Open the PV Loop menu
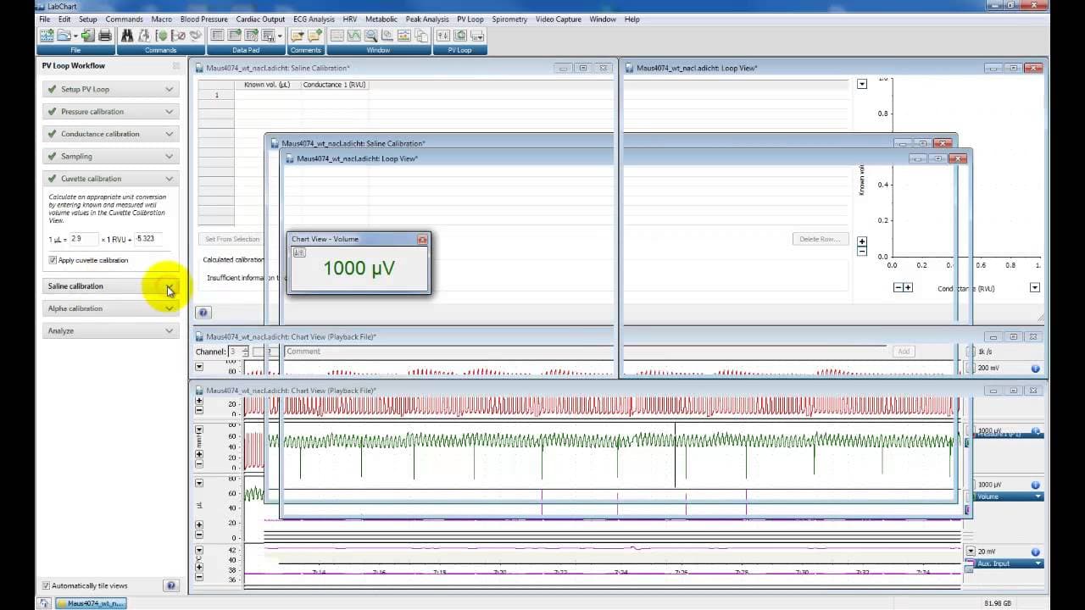 [470, 19]
